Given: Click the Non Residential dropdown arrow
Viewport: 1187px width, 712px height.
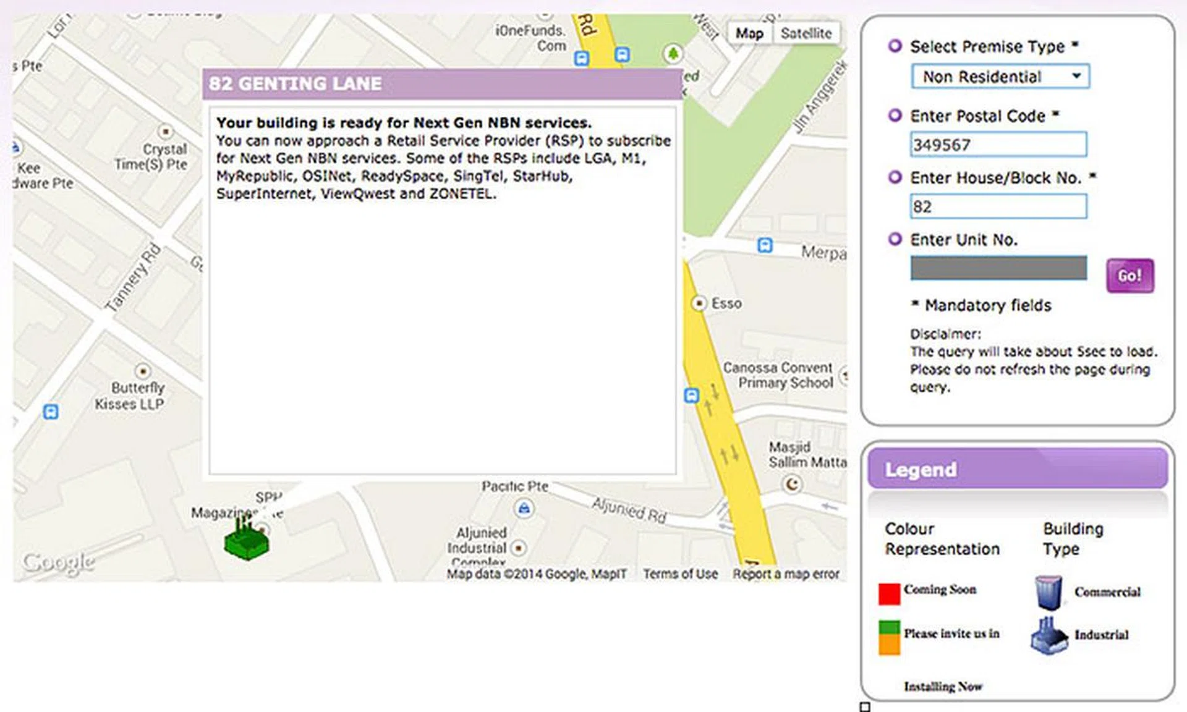Looking at the screenshot, I should (1076, 76).
